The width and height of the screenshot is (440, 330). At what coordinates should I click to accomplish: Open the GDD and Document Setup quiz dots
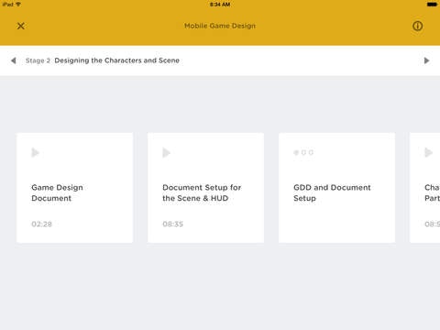pos(303,152)
